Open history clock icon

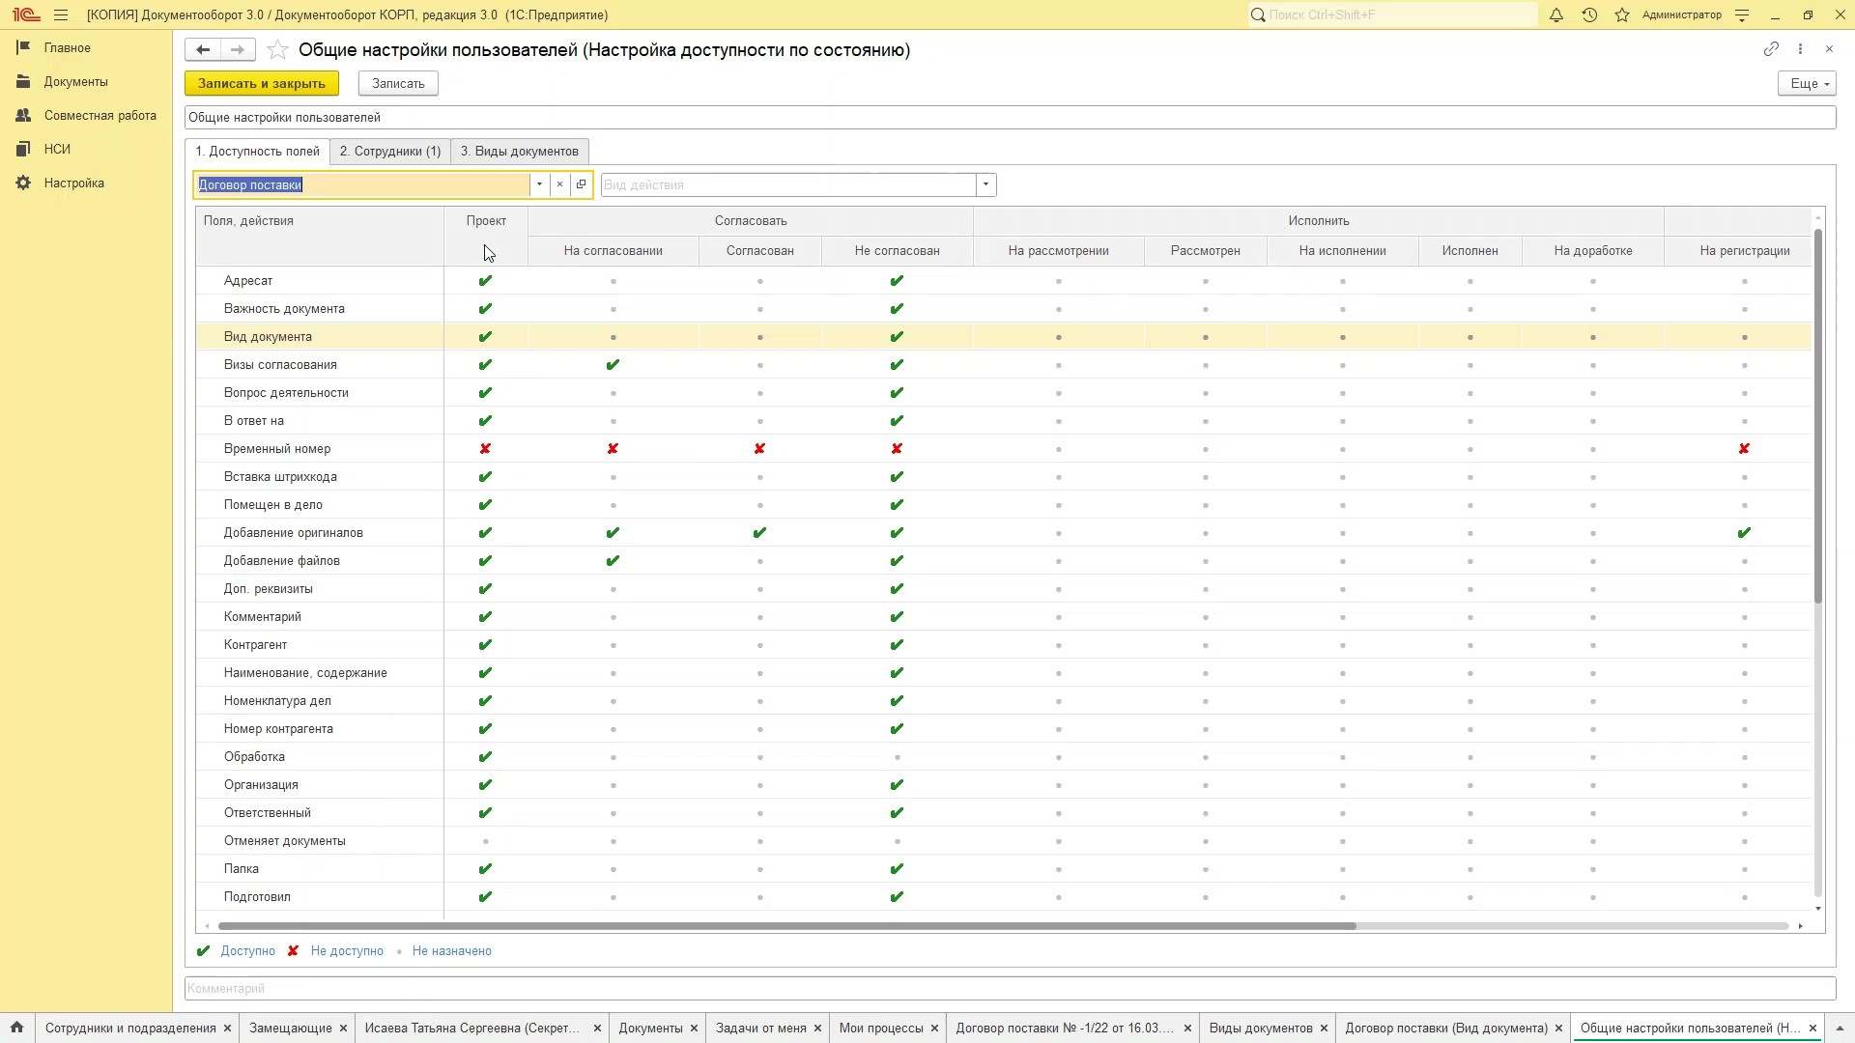pos(1589,15)
